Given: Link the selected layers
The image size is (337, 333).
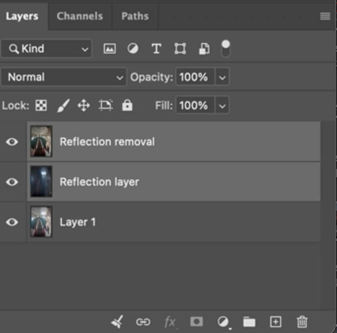Looking at the screenshot, I should point(143,322).
